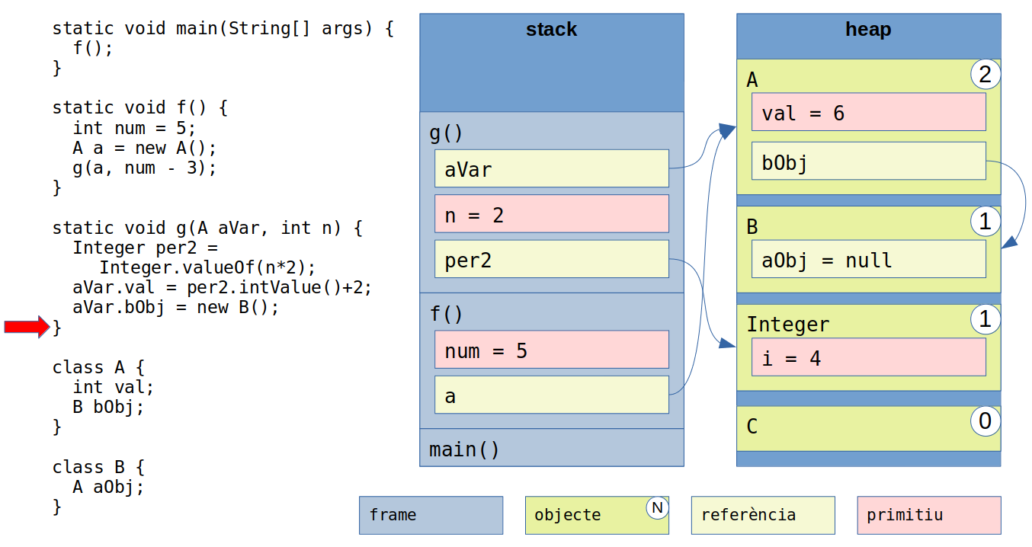Click the arrowhead pointing into object B
This screenshot has height=547, width=1032.
point(1010,242)
